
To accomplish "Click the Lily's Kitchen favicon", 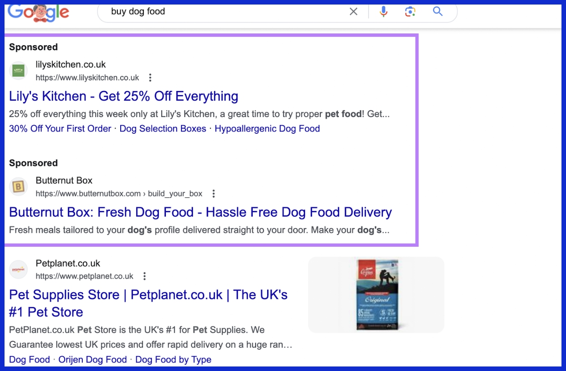I will pos(18,70).
